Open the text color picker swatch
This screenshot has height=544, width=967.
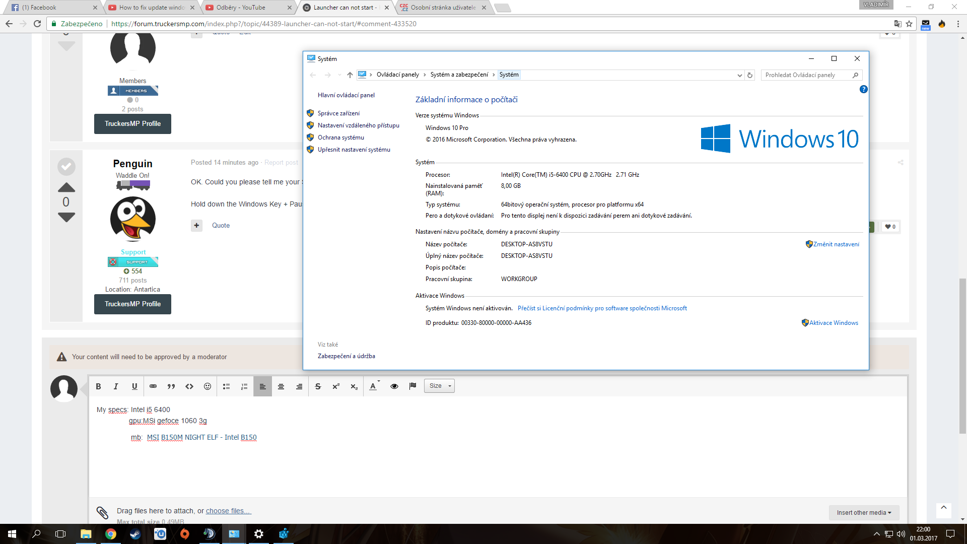(373, 386)
